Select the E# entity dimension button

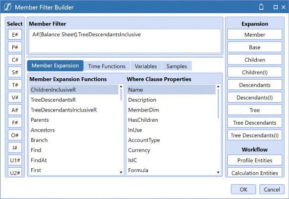(15, 34)
